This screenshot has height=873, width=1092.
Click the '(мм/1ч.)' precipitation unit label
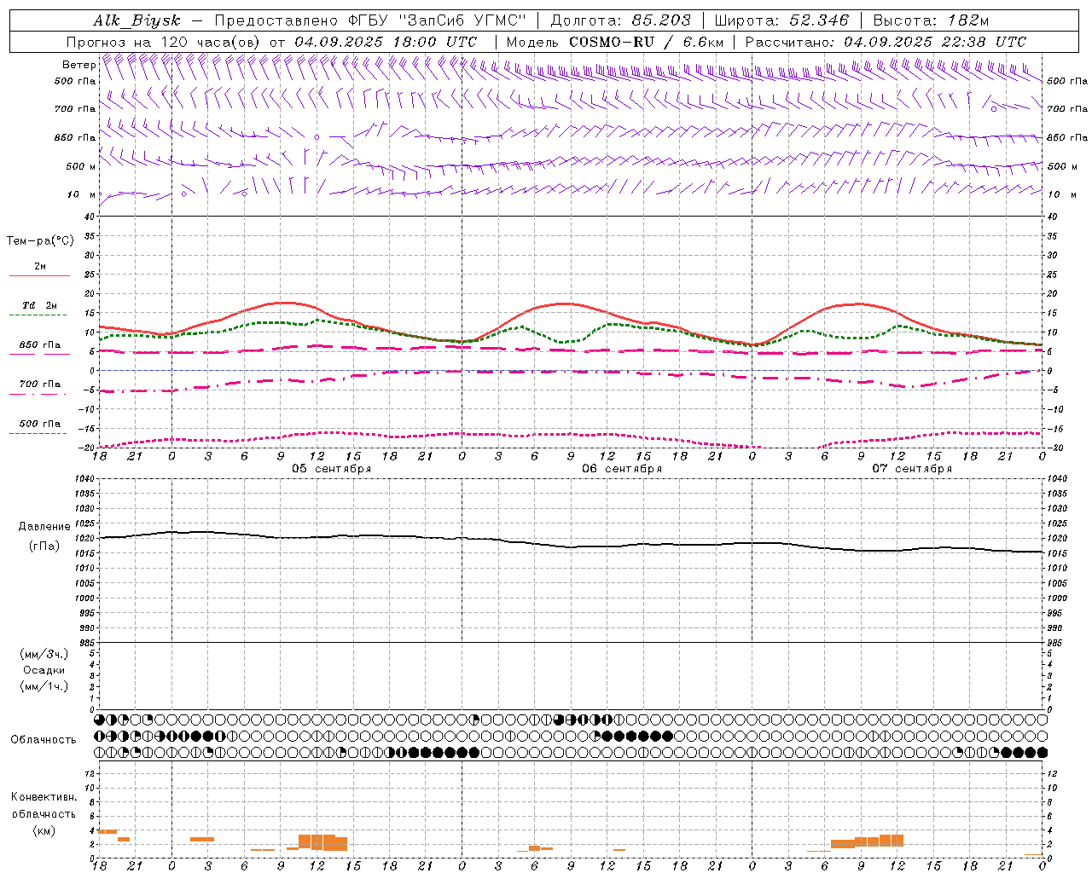[44, 686]
